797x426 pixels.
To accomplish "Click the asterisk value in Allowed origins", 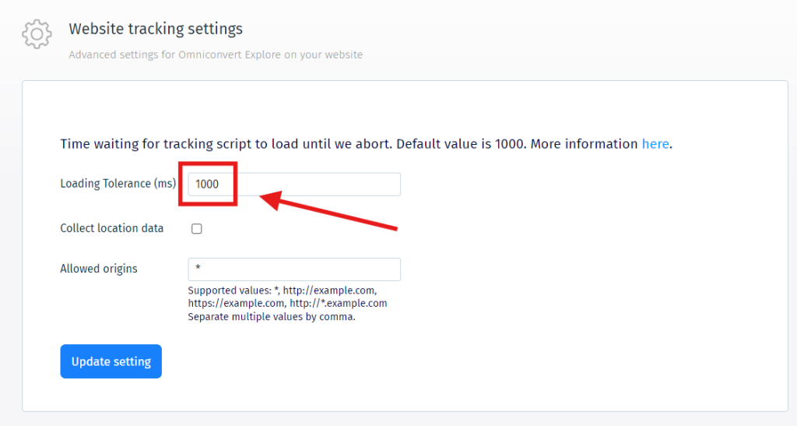I will (x=198, y=269).
